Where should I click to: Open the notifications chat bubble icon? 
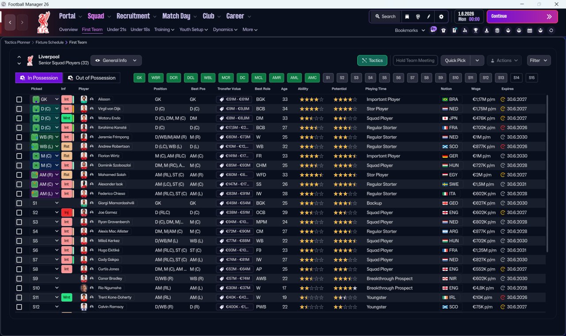coord(433,29)
